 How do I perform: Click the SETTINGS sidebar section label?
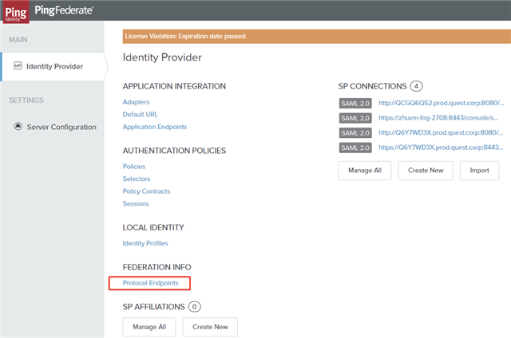pyautogui.click(x=26, y=100)
